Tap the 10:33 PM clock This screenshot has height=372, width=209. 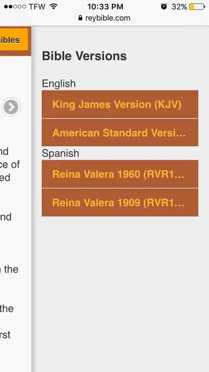105,7
